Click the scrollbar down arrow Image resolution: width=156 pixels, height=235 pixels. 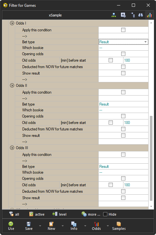coord(151,206)
